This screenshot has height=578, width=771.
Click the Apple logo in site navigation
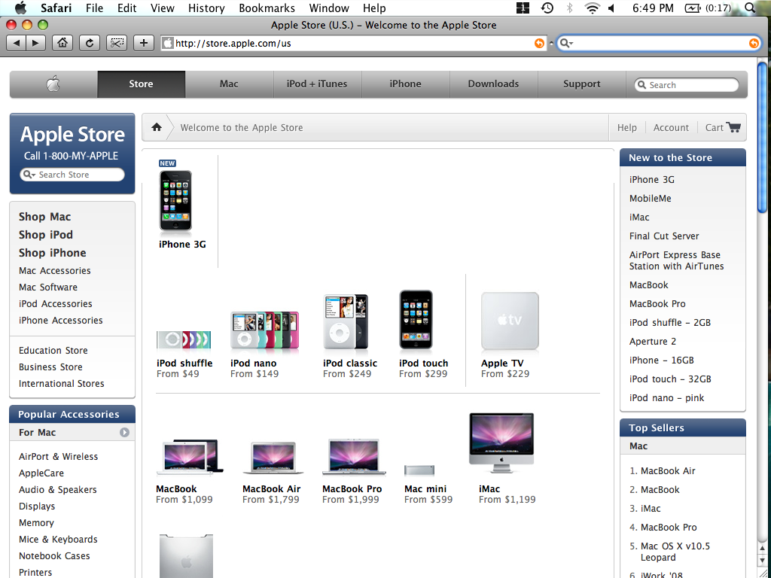(x=53, y=84)
